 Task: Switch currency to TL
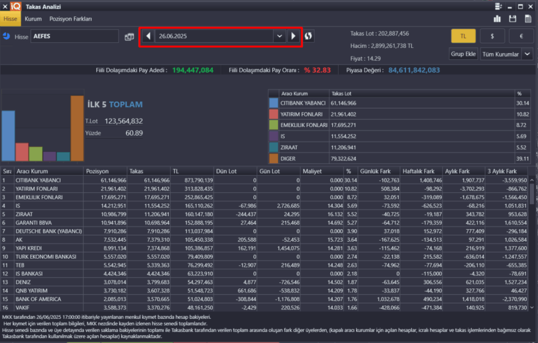pos(463,36)
